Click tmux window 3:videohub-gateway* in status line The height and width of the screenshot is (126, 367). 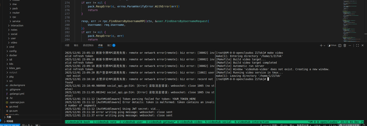click(x=160, y=122)
